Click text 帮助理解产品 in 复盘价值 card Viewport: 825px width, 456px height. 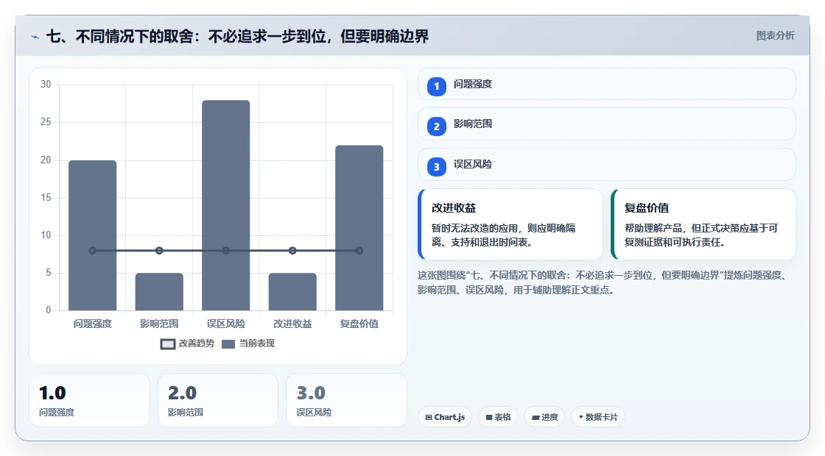(x=653, y=228)
